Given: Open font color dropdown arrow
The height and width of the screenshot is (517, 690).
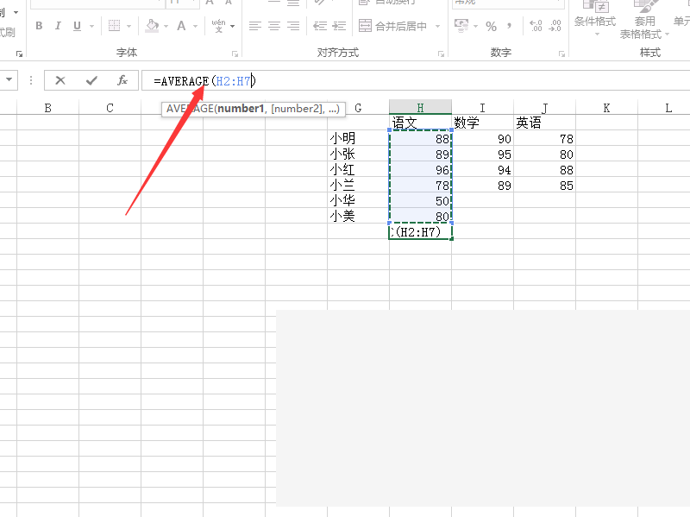Looking at the screenshot, I should tap(196, 27).
